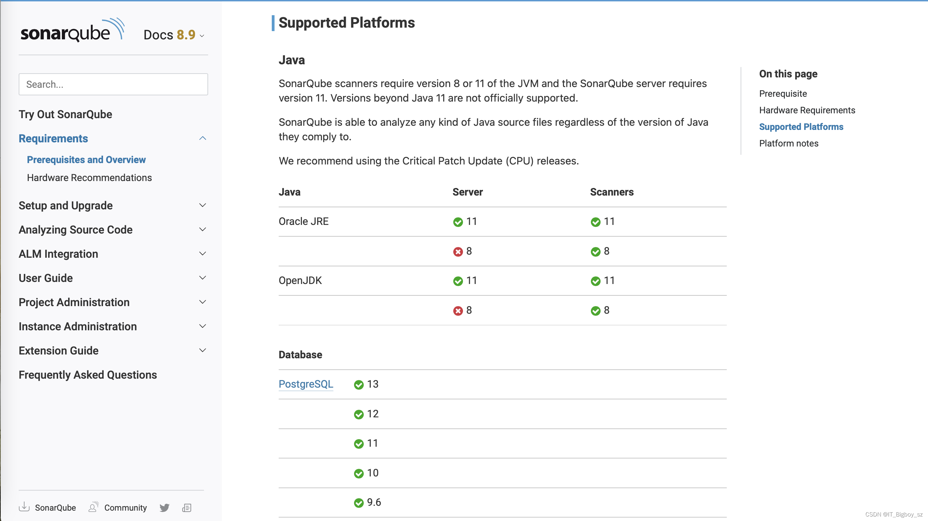Viewport: 928px width, 521px height.
Task: Click the OpenJDK table cell
Action: (300, 280)
